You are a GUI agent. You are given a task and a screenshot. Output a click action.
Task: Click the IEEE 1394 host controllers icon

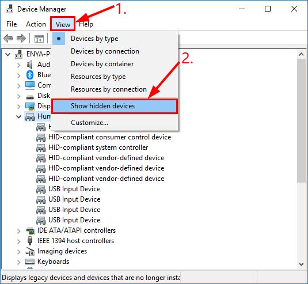(x=30, y=241)
